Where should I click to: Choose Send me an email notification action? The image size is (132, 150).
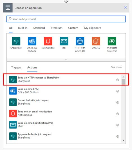(64, 114)
